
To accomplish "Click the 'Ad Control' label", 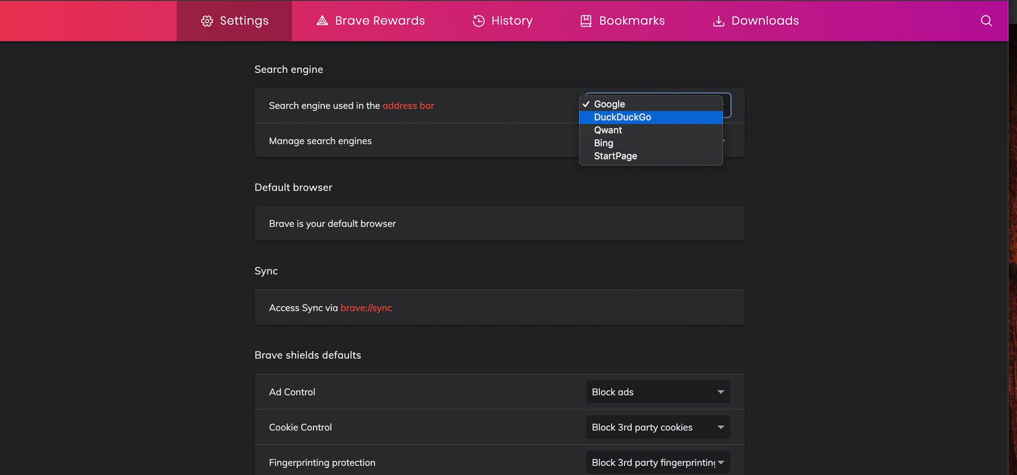I will point(292,392).
